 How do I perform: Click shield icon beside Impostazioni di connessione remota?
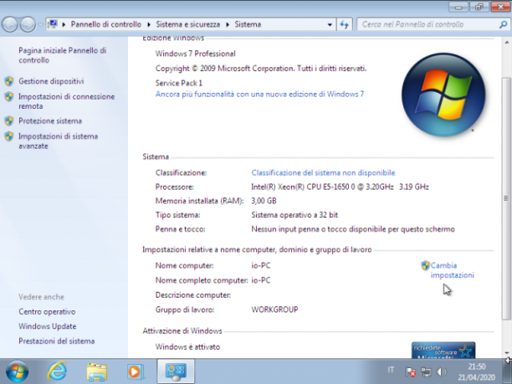9,96
